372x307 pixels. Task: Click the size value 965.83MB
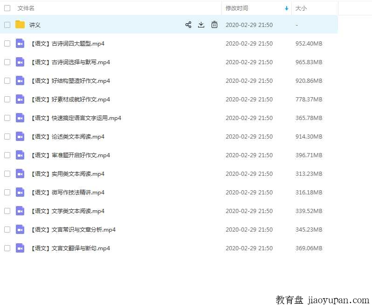(x=309, y=62)
